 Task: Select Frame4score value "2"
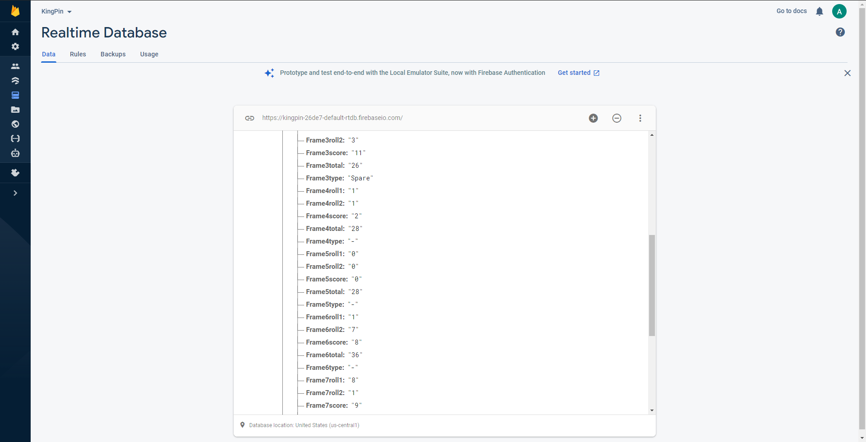(356, 216)
